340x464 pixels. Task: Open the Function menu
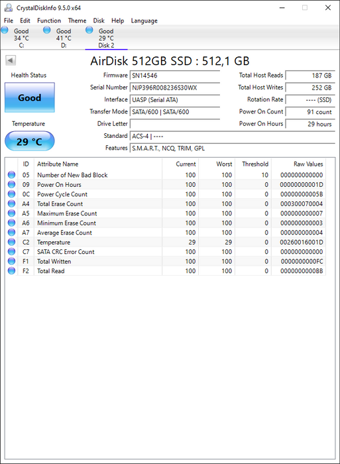(49, 21)
